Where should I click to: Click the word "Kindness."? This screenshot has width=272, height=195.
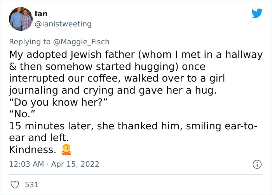(32, 150)
